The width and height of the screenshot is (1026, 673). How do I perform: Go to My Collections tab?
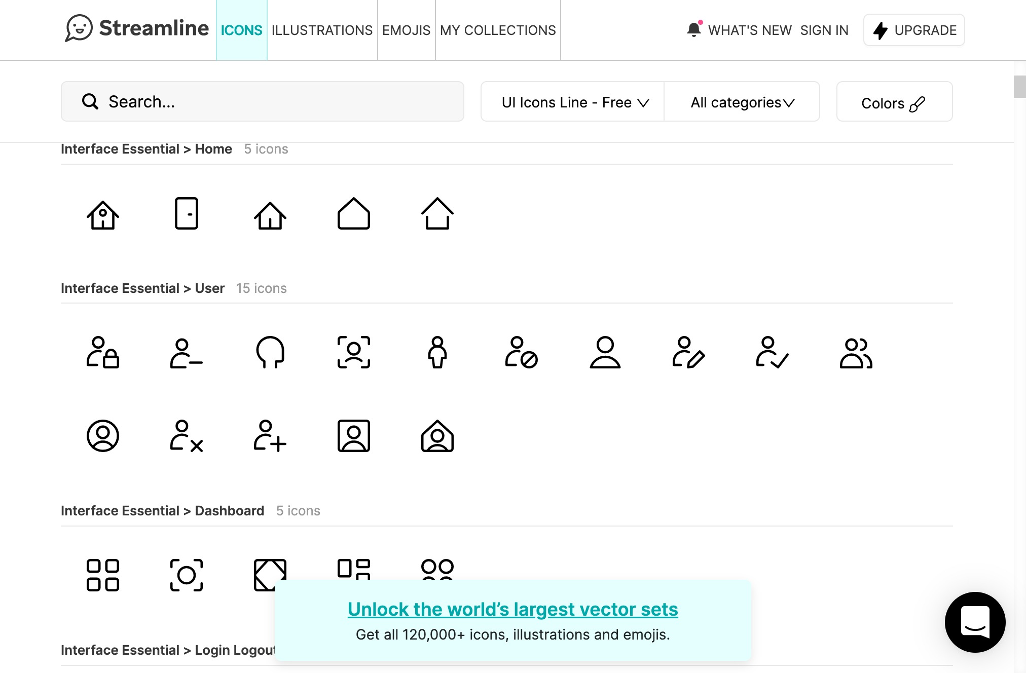point(498,30)
